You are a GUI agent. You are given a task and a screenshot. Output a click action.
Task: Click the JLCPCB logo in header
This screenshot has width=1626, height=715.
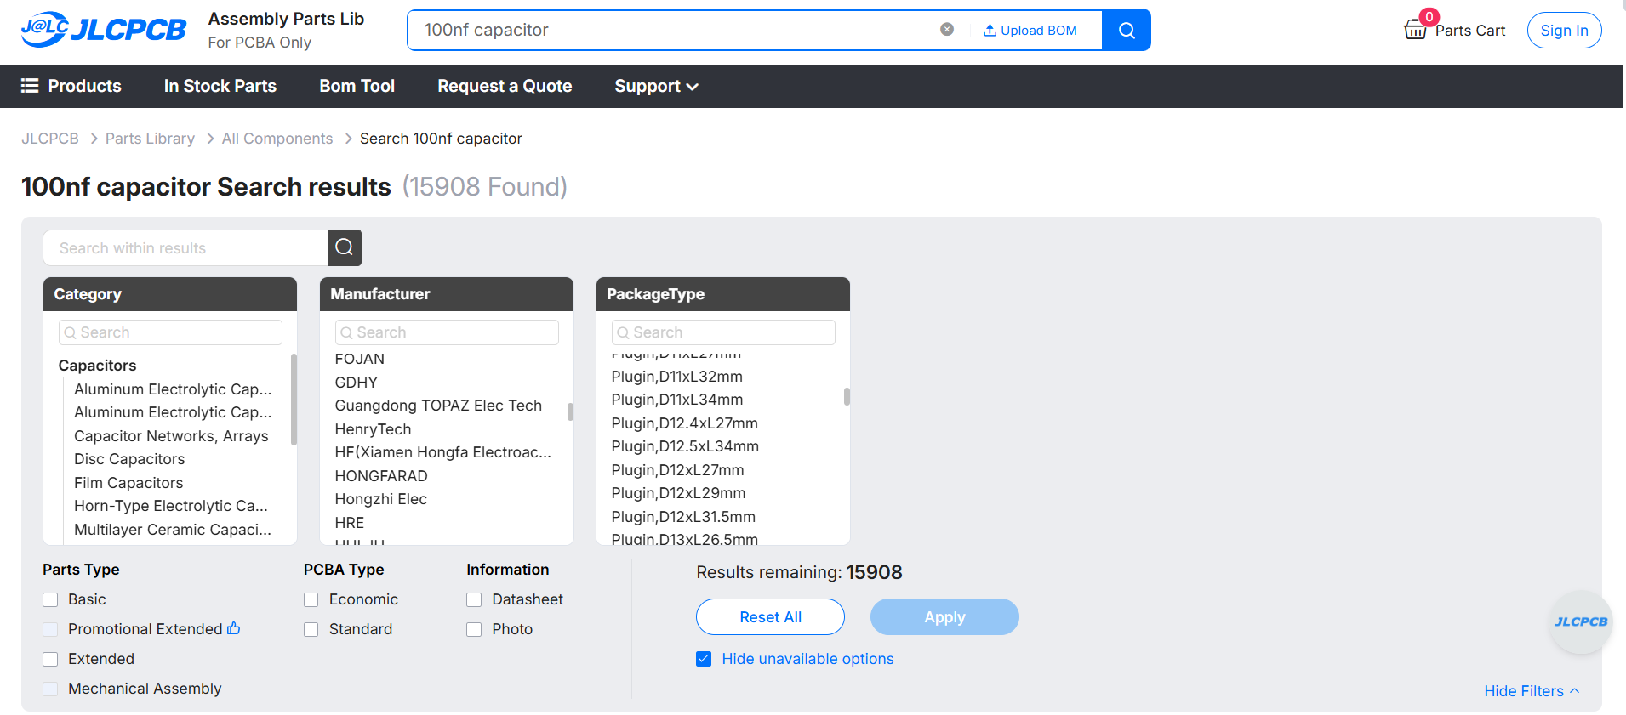[103, 30]
